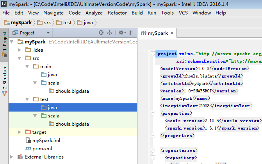Click the collapse all icon in Project panel
262x164 pixels.
pos(109,32)
